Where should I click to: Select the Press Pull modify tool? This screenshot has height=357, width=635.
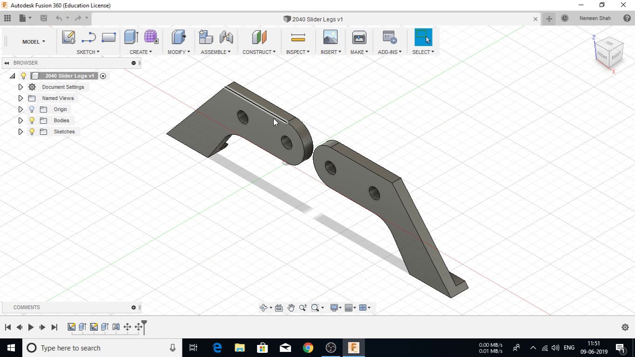pyautogui.click(x=178, y=37)
